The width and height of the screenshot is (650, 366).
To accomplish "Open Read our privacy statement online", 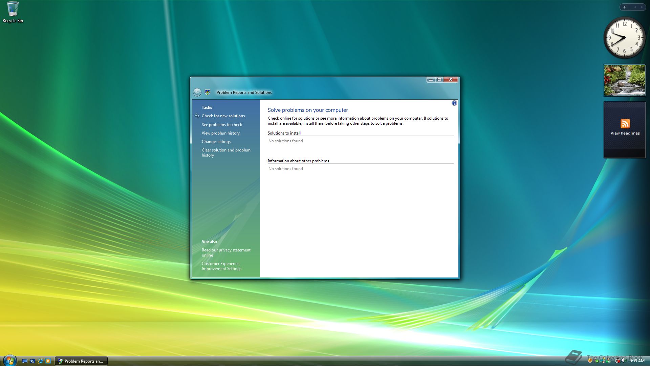I will (226, 252).
